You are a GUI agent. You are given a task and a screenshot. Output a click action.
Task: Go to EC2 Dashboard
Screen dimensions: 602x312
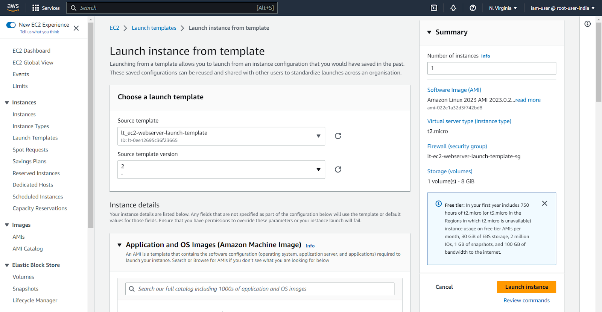tap(31, 51)
